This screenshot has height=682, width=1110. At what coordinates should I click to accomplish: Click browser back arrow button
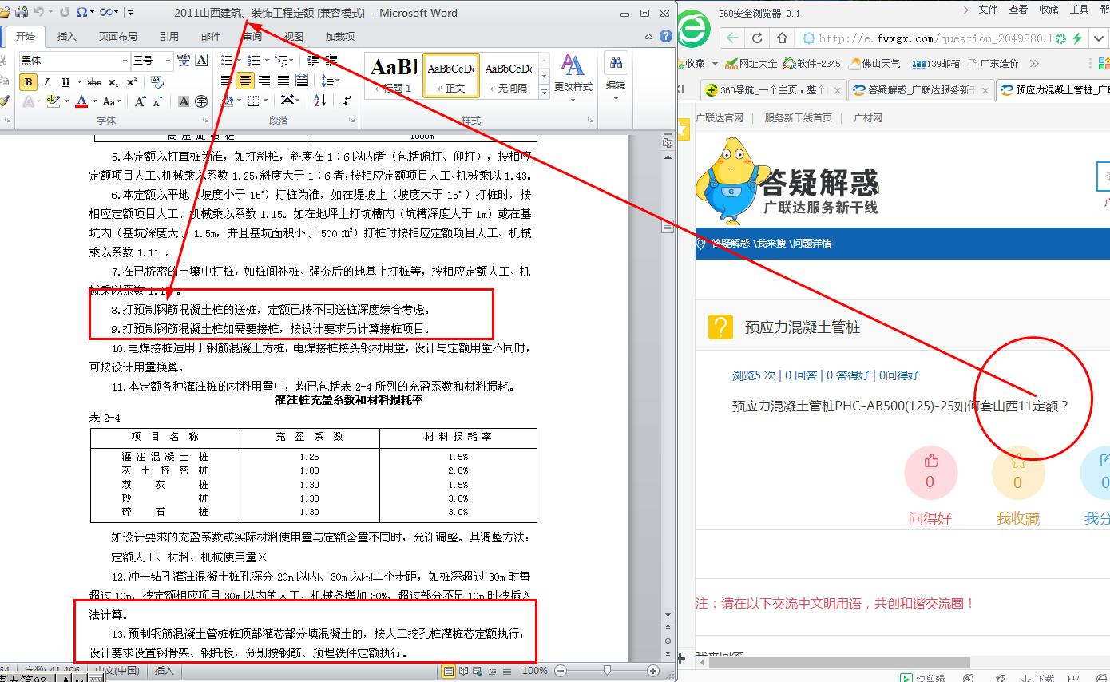coord(733,38)
